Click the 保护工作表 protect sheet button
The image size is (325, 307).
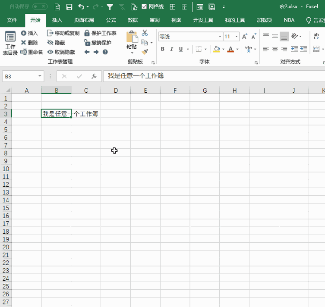(100, 33)
